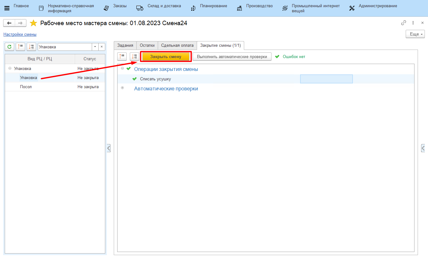The width and height of the screenshot is (428, 257).
Task: Open the Упаковка filter dropdown arrow
Action: [x=95, y=47]
